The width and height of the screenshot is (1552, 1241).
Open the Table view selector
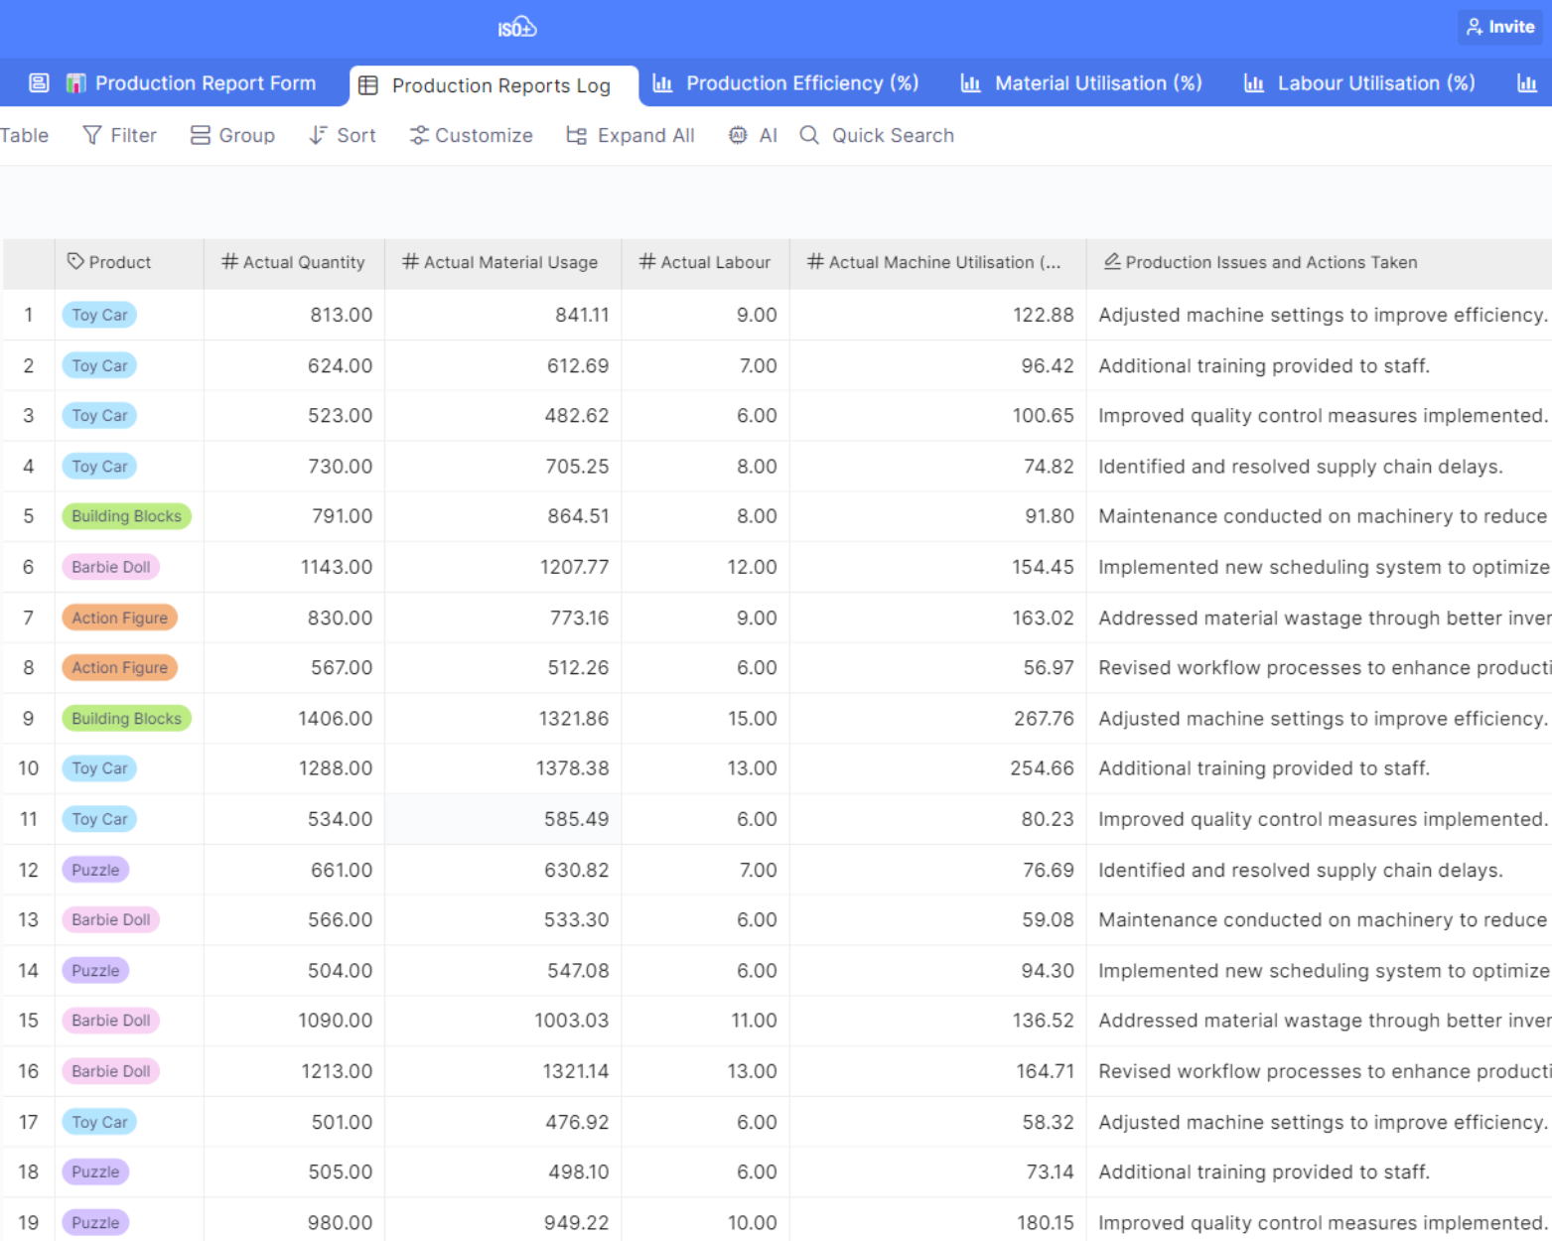[x=24, y=135]
